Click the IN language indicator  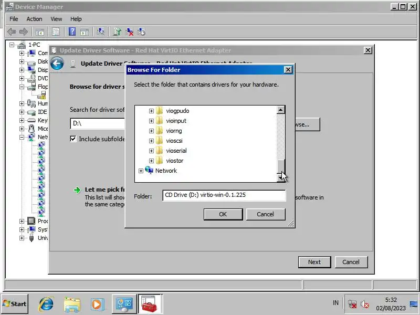point(335,303)
